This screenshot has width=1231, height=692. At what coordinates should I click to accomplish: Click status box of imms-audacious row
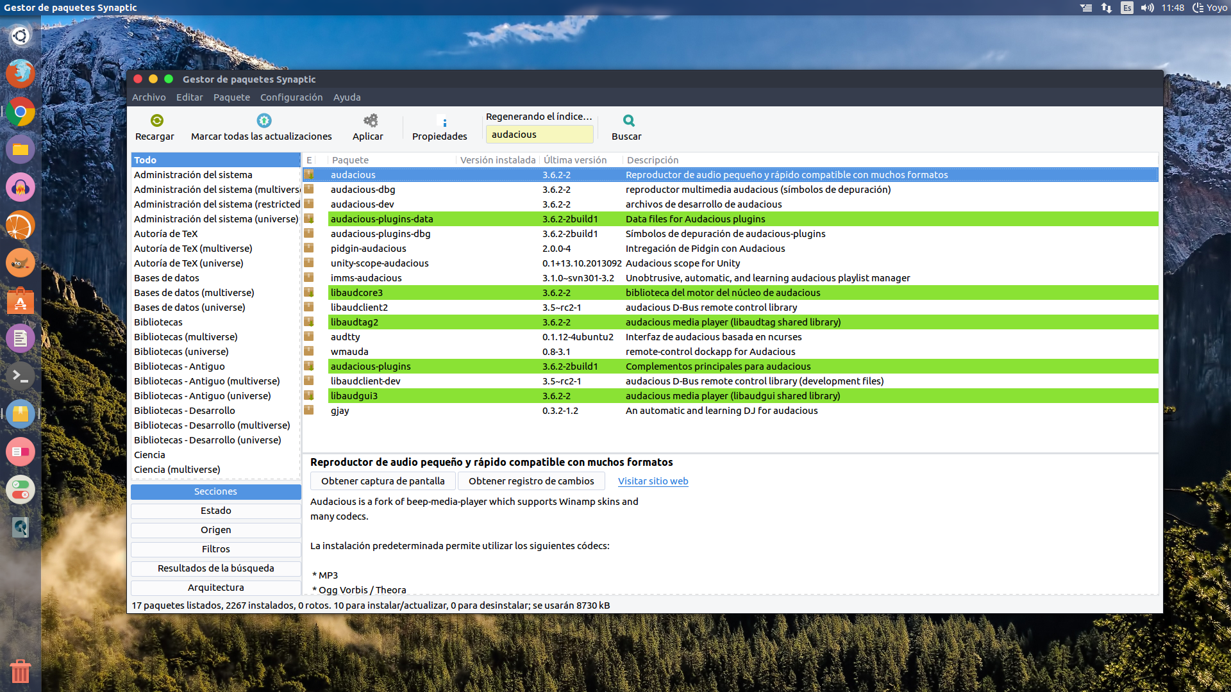309,277
